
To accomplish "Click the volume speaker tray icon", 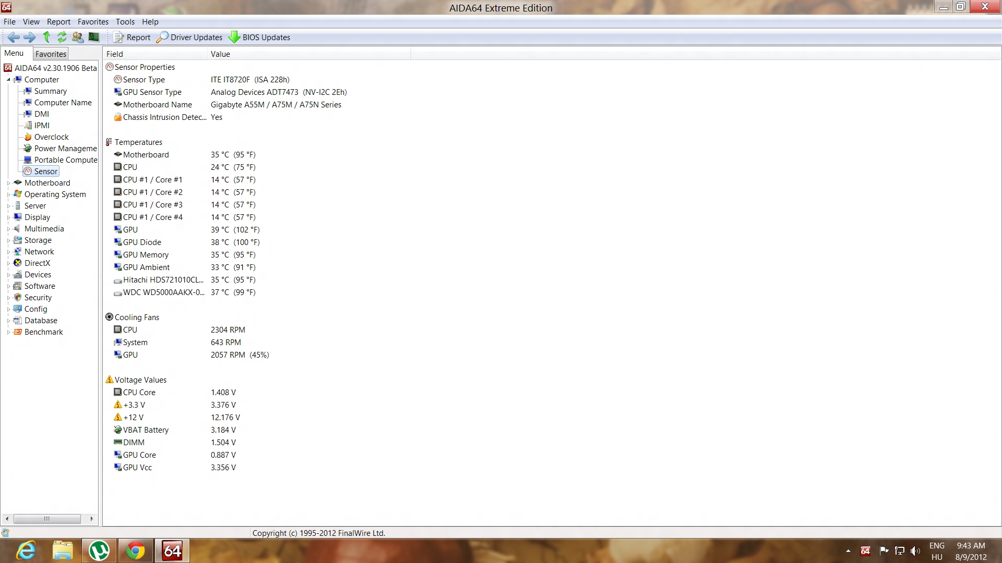I will click(x=915, y=551).
